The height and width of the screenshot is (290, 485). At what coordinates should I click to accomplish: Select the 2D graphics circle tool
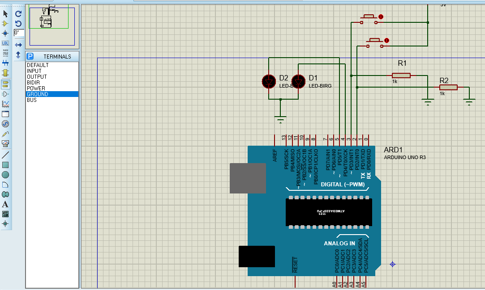5,175
